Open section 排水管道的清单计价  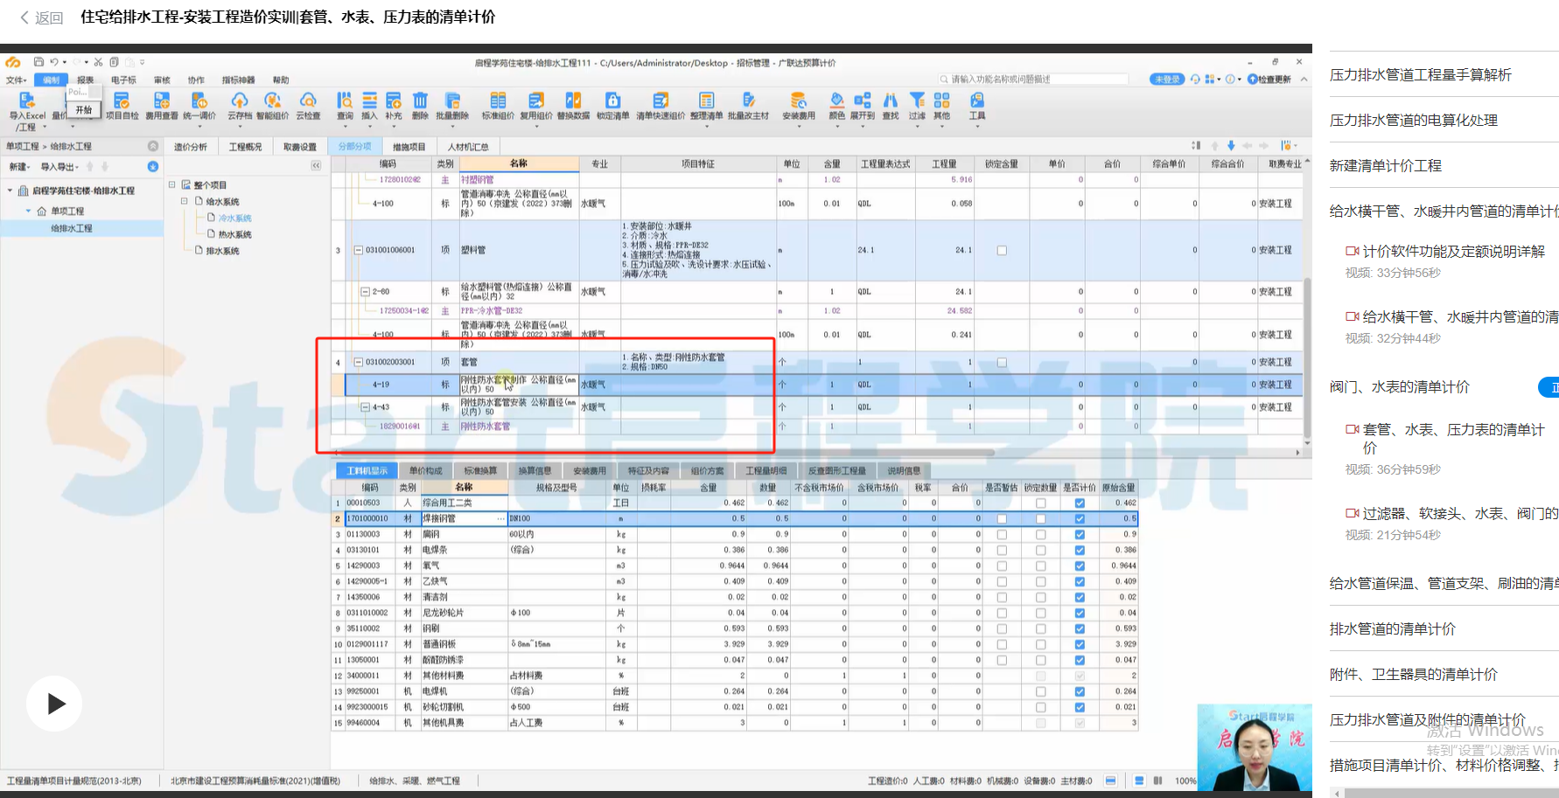coord(1393,629)
